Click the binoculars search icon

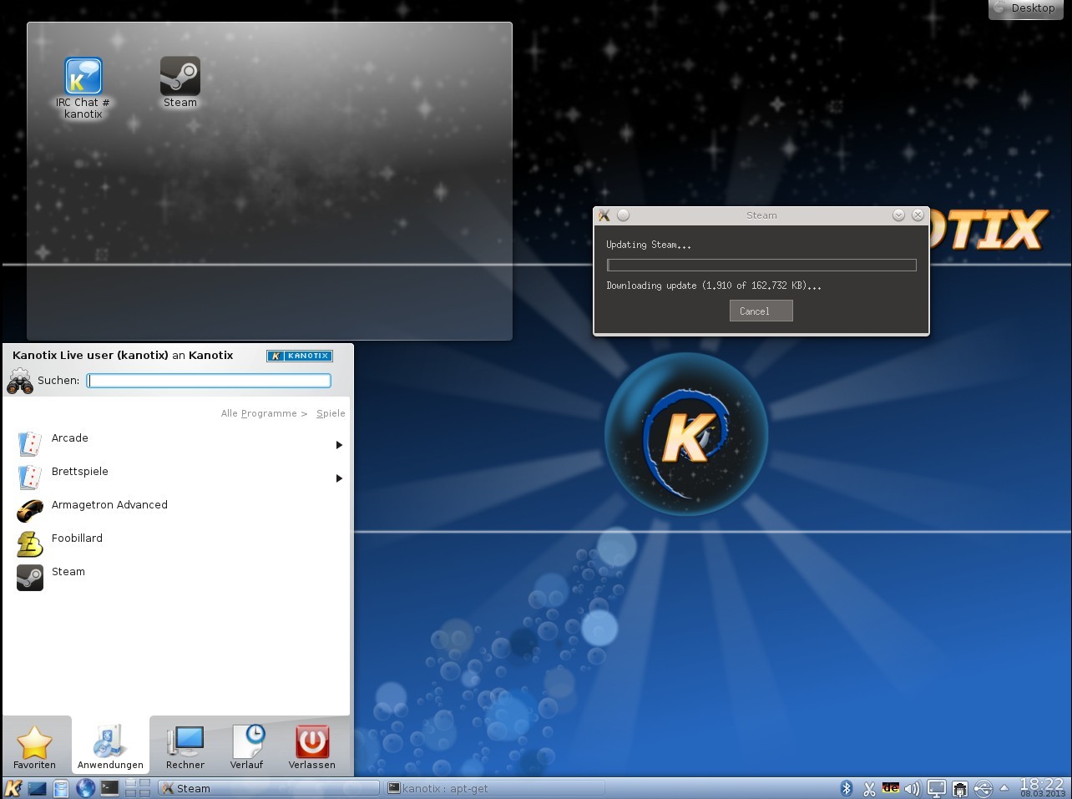[x=20, y=382]
